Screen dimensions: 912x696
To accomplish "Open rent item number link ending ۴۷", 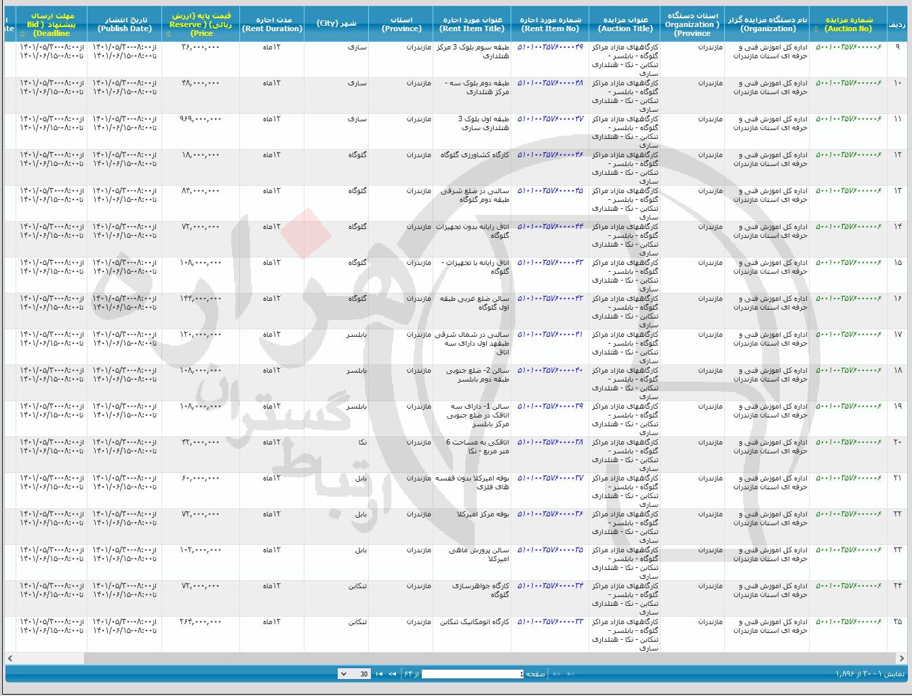I will coord(550,119).
